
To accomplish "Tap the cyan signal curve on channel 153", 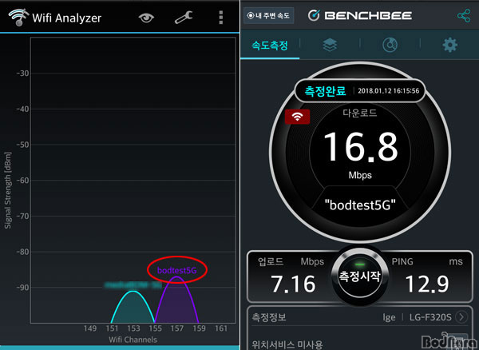I will click(x=133, y=308).
